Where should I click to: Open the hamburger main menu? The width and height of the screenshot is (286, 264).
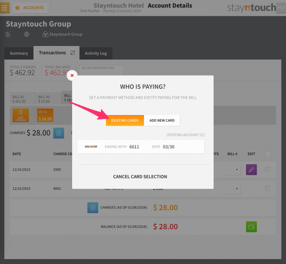pyautogui.click(x=5, y=8)
